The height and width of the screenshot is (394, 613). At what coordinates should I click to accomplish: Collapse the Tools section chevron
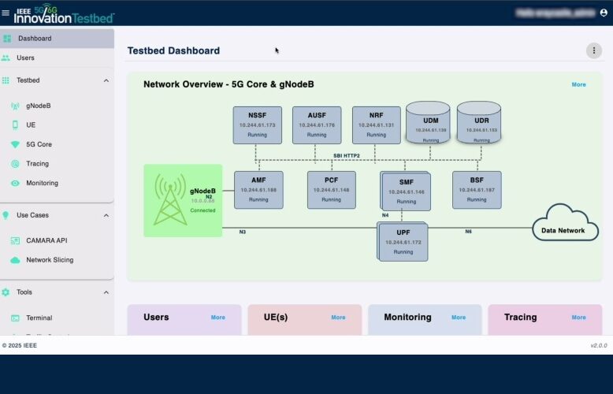pyautogui.click(x=106, y=292)
